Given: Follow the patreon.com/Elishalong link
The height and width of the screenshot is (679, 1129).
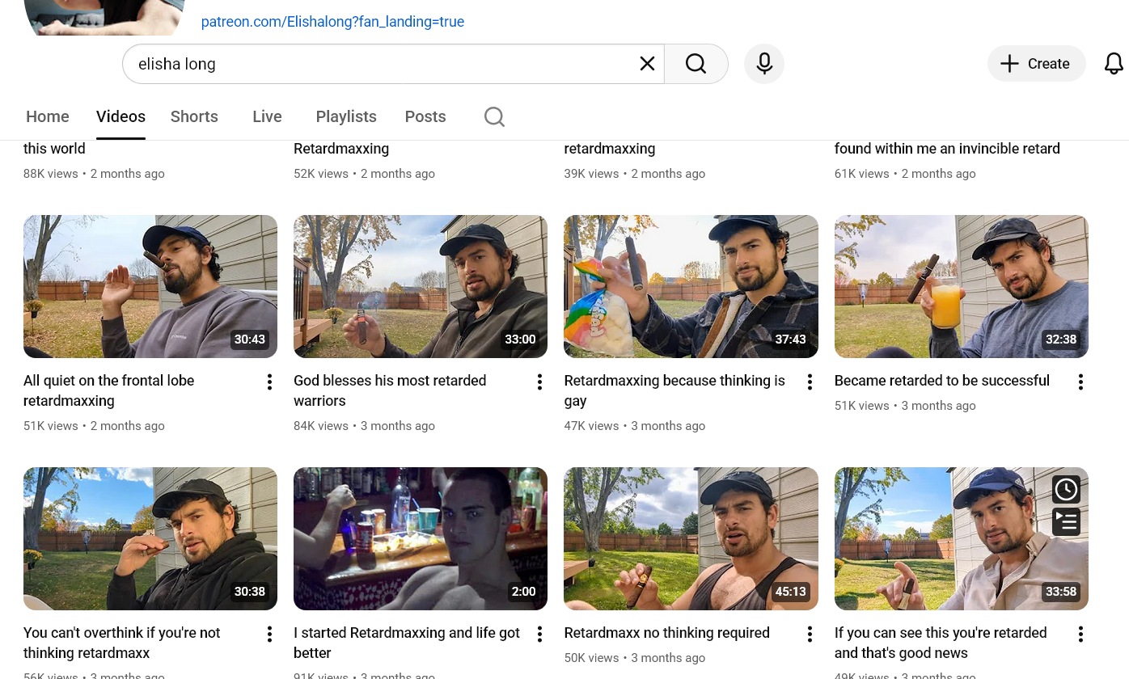Looking at the screenshot, I should [332, 22].
